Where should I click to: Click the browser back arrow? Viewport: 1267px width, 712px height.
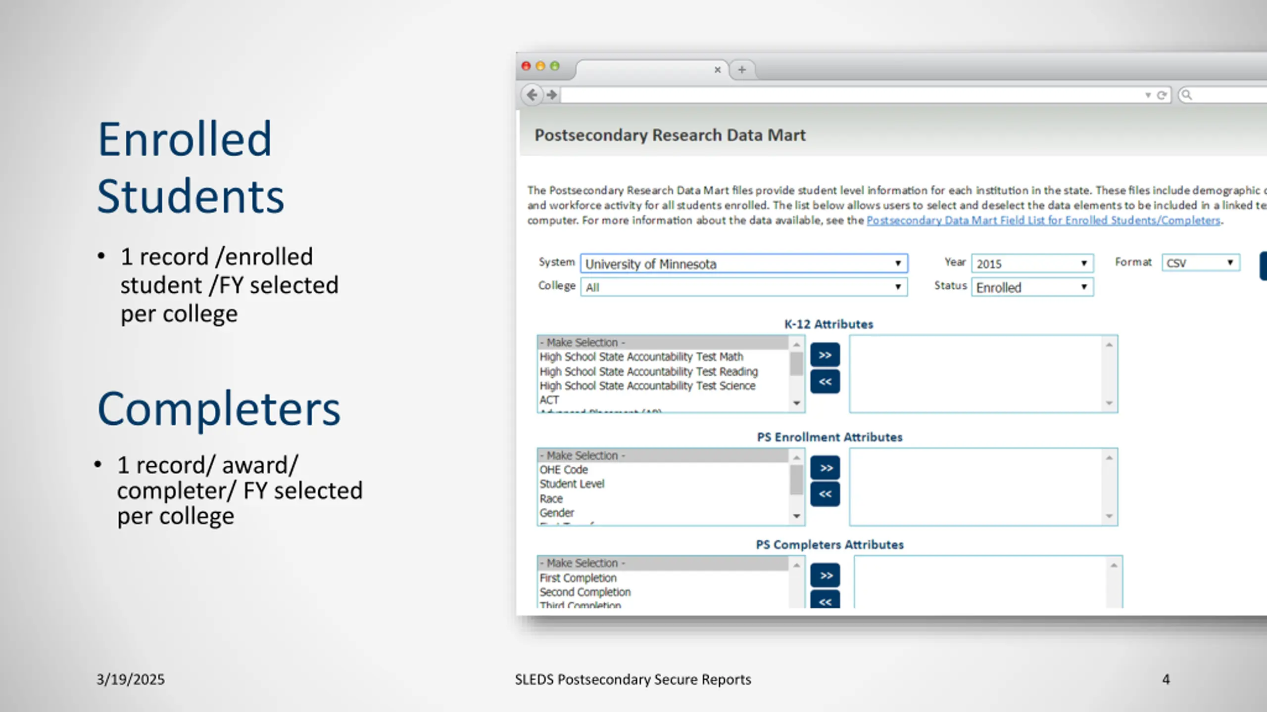pos(532,94)
